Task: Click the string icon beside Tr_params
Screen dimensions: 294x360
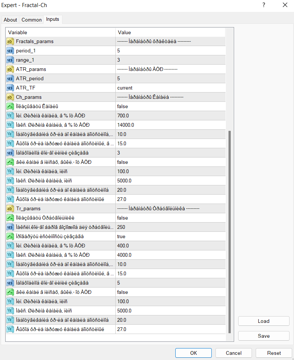Action: point(10,208)
